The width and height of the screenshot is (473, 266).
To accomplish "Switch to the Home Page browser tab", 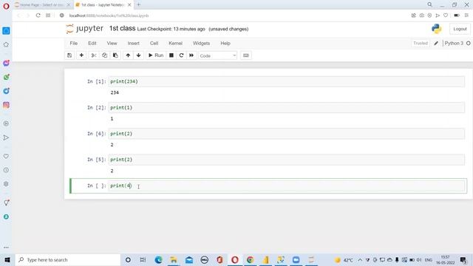I will pyautogui.click(x=42, y=5).
